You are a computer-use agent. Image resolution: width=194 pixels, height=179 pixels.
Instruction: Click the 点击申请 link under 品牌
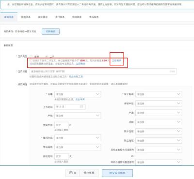80,99
